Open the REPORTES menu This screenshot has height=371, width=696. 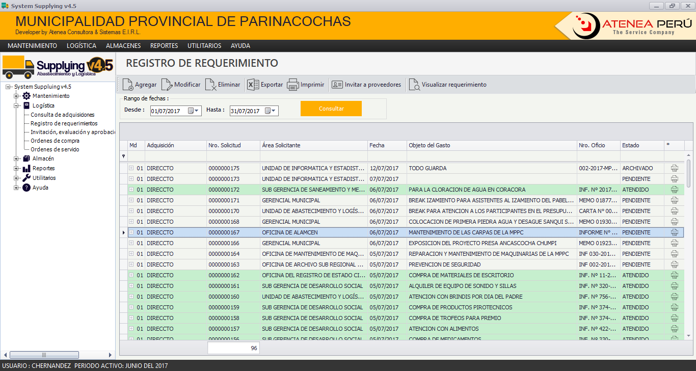coord(164,46)
